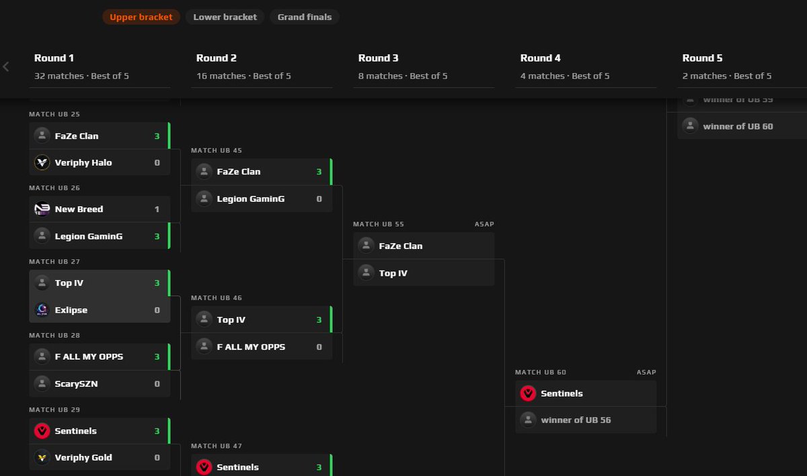Click the MATCH UB 28 label

click(54, 335)
